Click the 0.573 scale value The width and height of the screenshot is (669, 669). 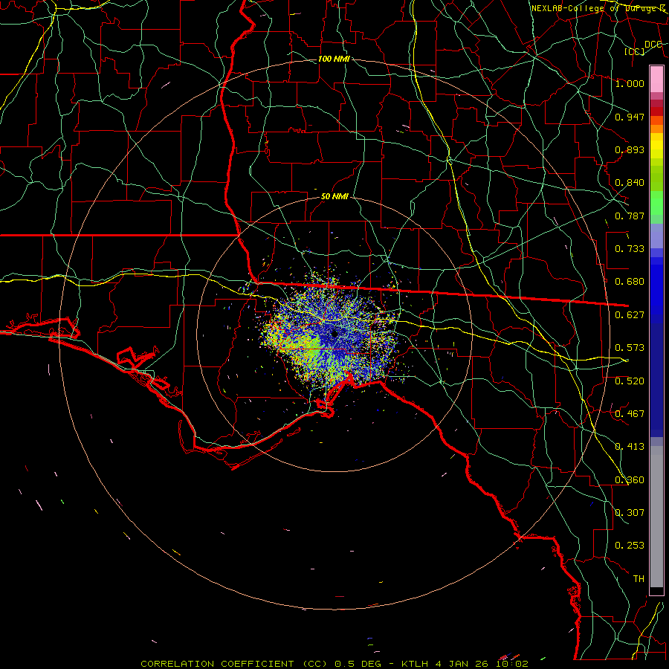pyautogui.click(x=630, y=348)
